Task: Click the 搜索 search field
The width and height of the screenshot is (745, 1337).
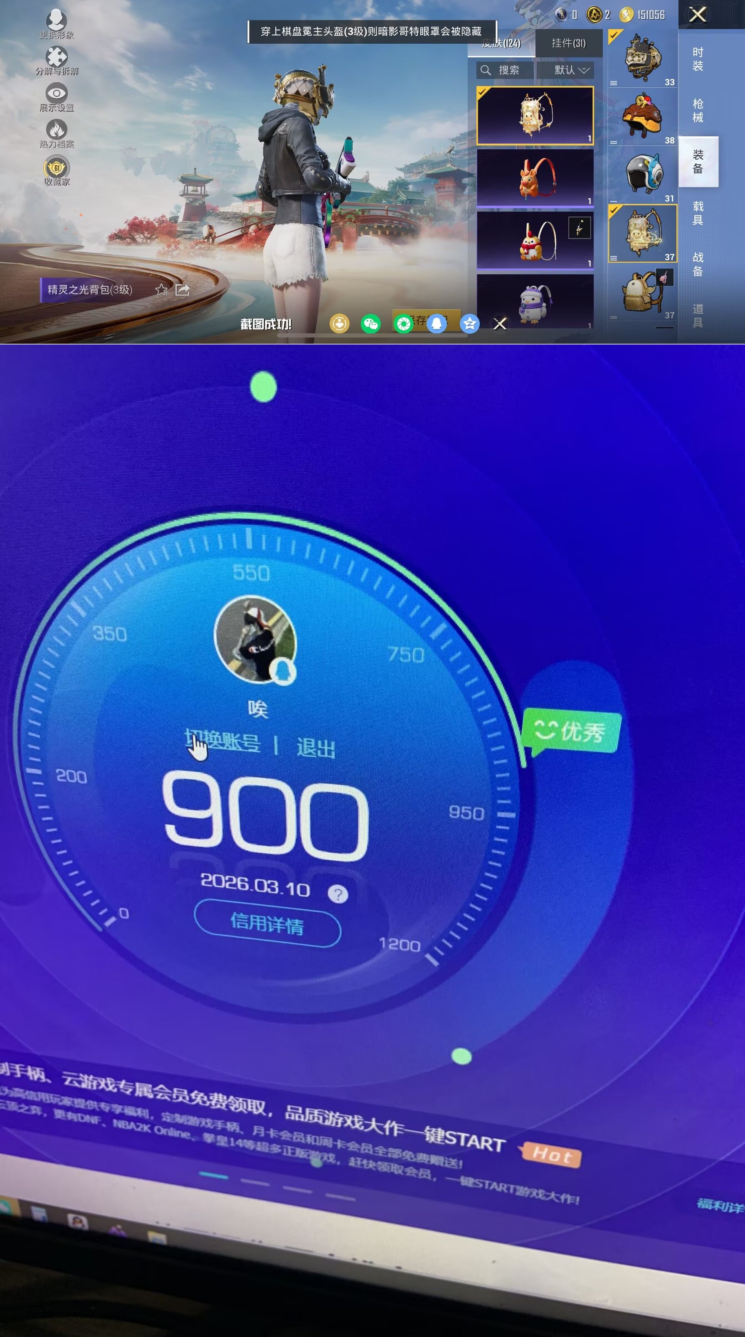Action: click(x=505, y=70)
